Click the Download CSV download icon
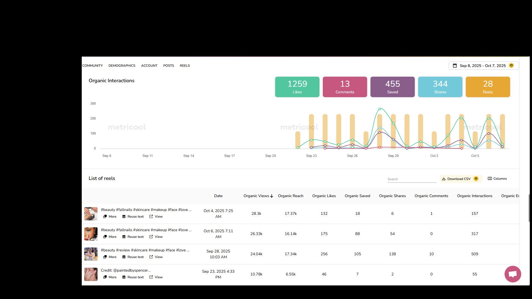Viewport: 532px width, 299px height. (x=444, y=179)
